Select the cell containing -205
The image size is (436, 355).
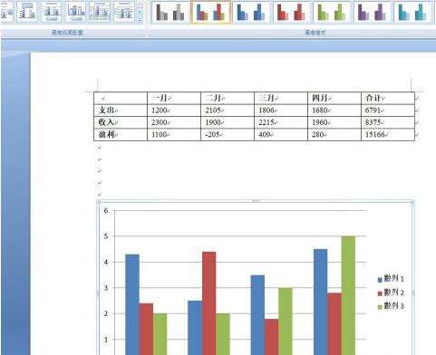click(228, 134)
